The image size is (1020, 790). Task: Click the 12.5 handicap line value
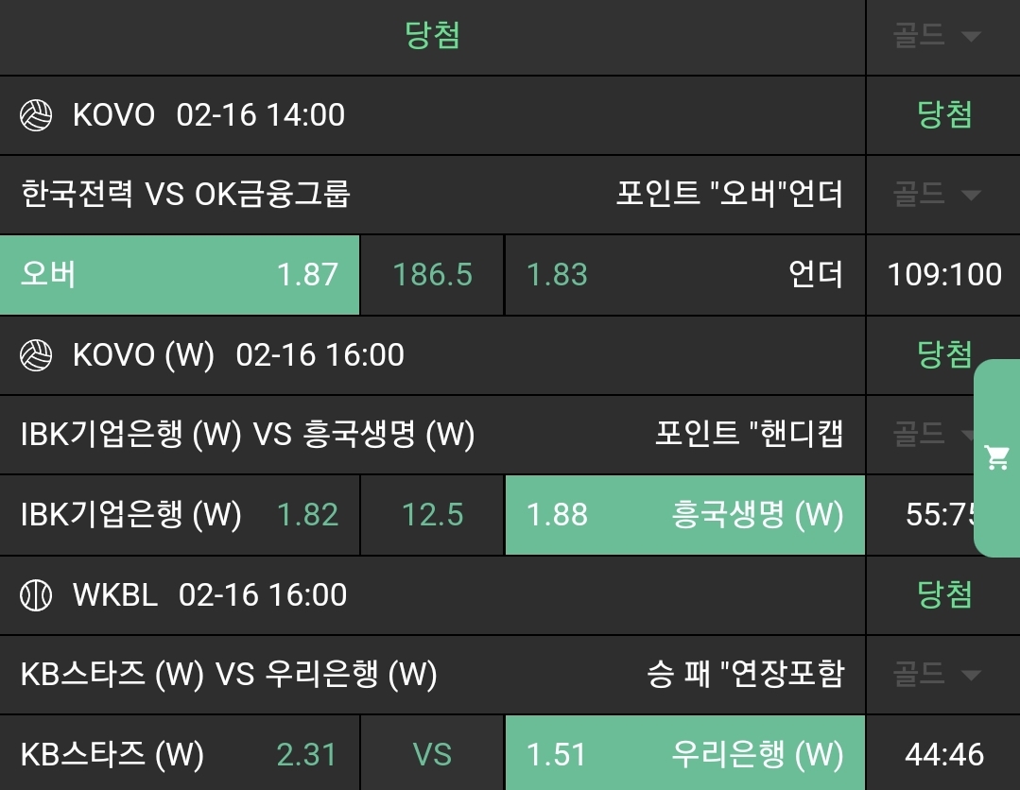point(432,515)
